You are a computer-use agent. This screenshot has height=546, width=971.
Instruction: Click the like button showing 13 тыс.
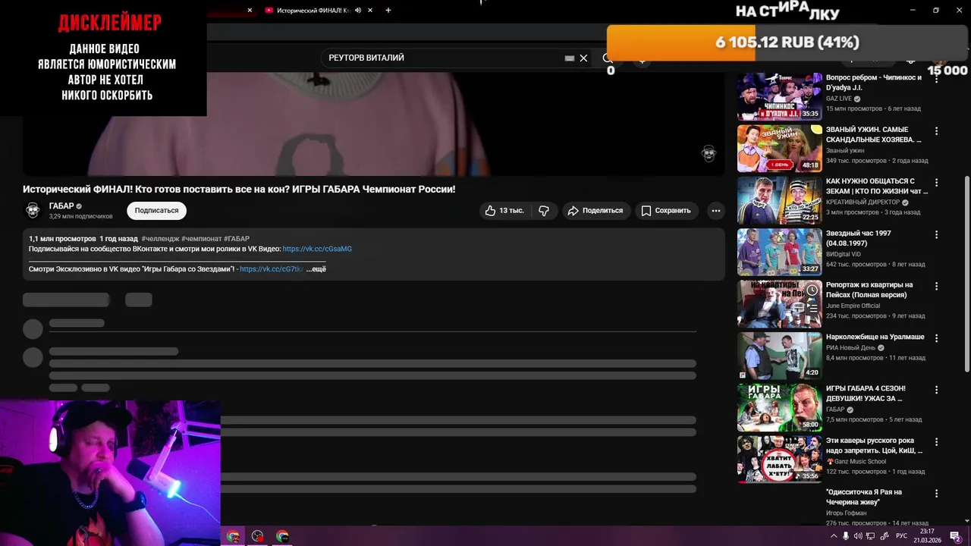(505, 211)
